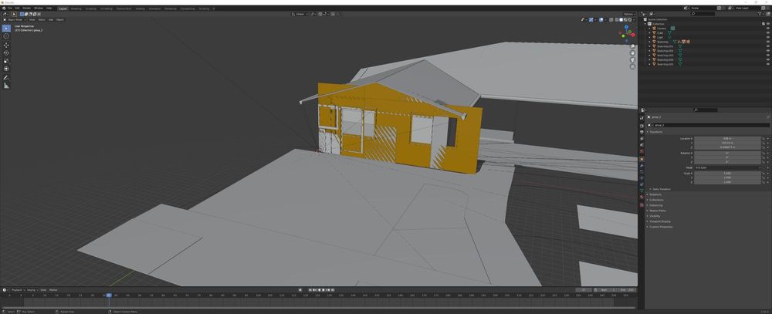Open the Render menu
Screen dimensions: 772x314
tap(26, 8)
